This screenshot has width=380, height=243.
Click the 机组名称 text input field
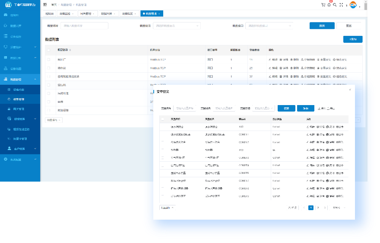[x=84, y=26]
